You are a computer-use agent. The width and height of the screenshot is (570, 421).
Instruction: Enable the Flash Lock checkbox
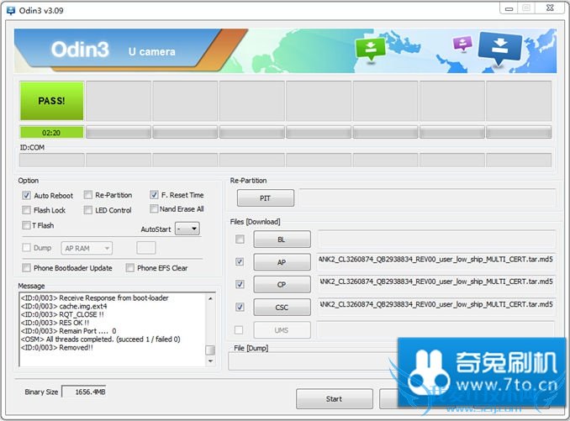pos(26,210)
